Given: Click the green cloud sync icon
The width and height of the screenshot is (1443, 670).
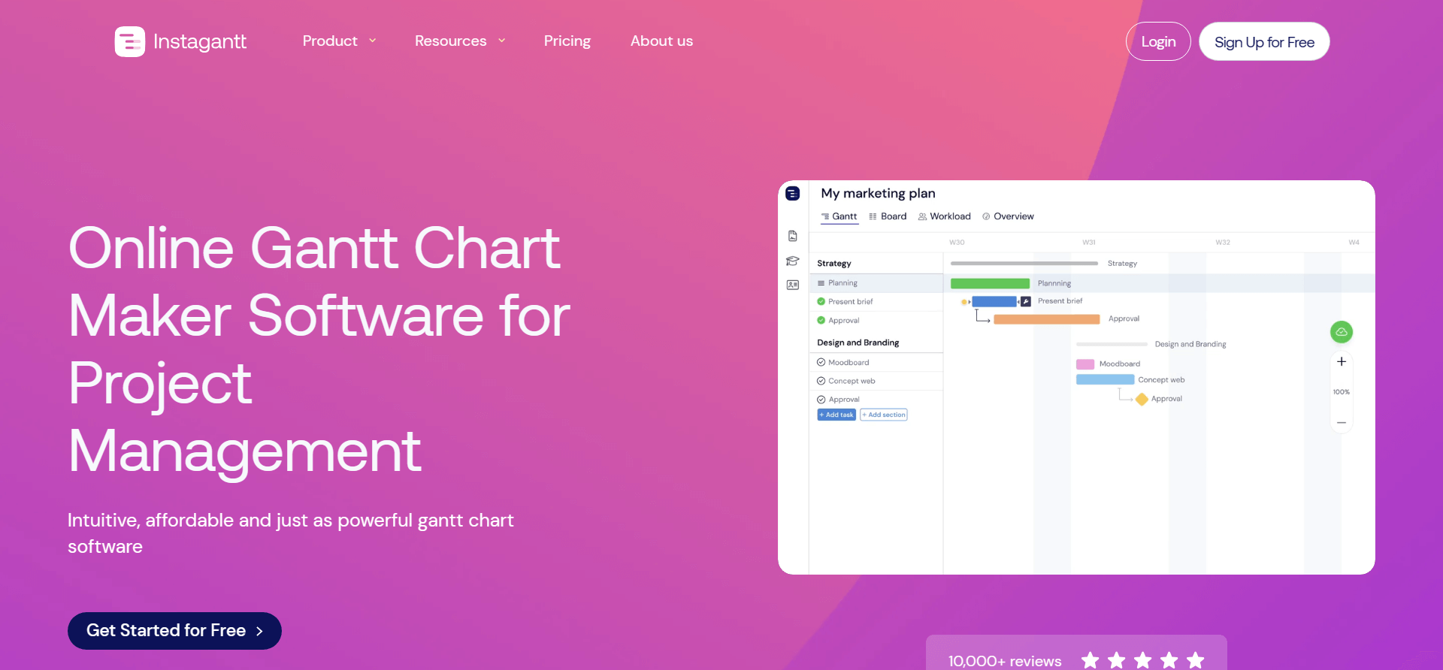Looking at the screenshot, I should click(x=1341, y=332).
